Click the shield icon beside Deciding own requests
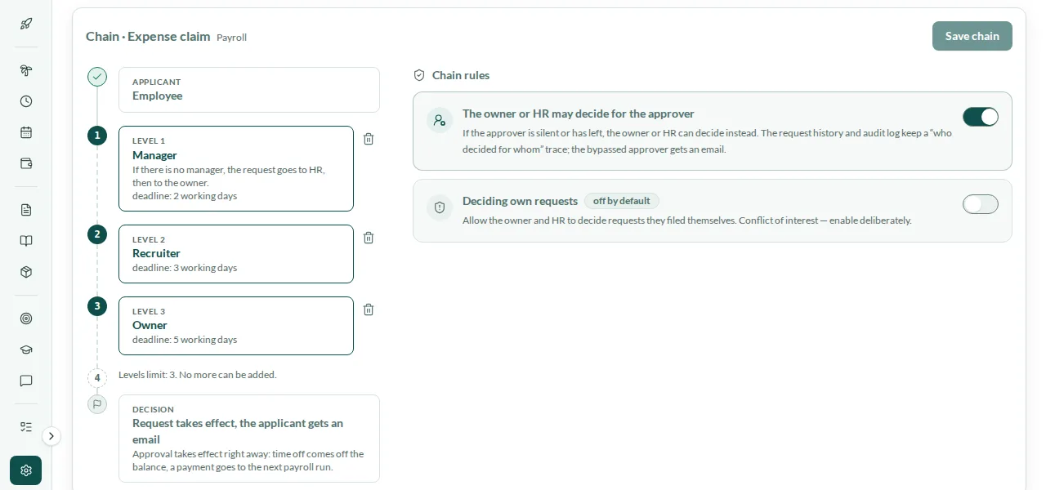This screenshot has height=490, width=1046. point(440,207)
